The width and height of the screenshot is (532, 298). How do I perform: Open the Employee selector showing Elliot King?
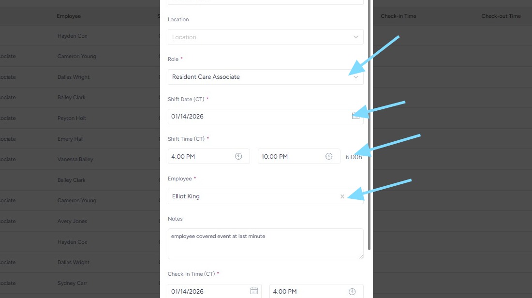click(x=251, y=196)
